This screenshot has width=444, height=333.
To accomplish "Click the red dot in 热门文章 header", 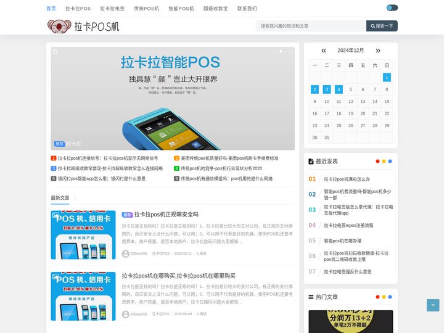I will point(377,297).
